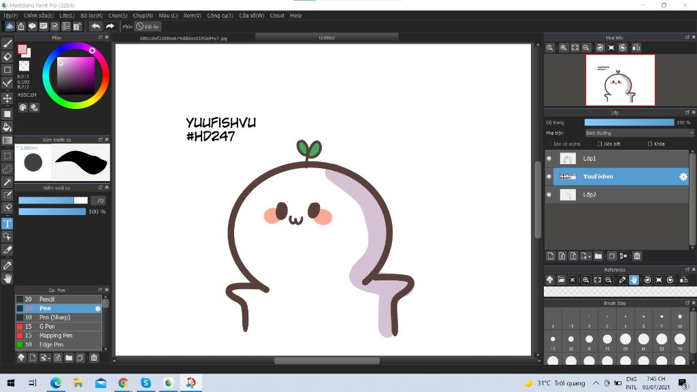Toggle the Đặt lại snap reset button
697x392 pixels.
click(148, 27)
